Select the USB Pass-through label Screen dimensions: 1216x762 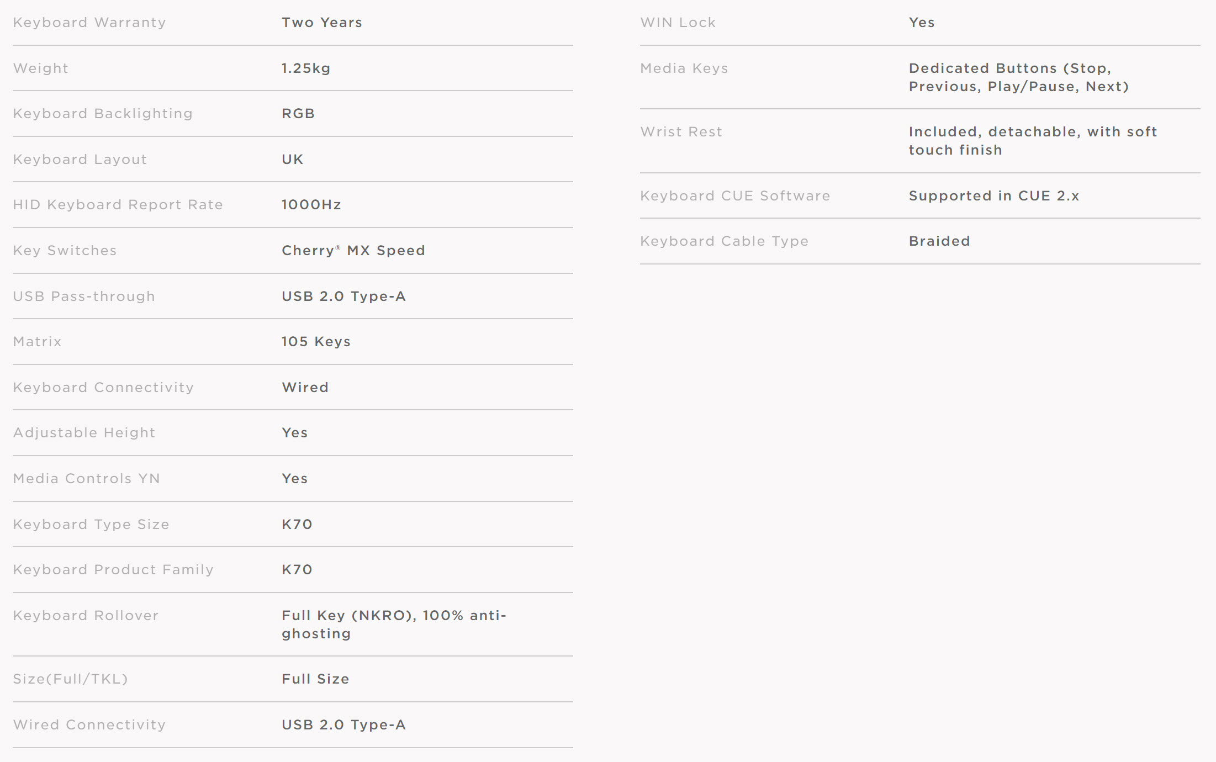pyautogui.click(x=84, y=297)
